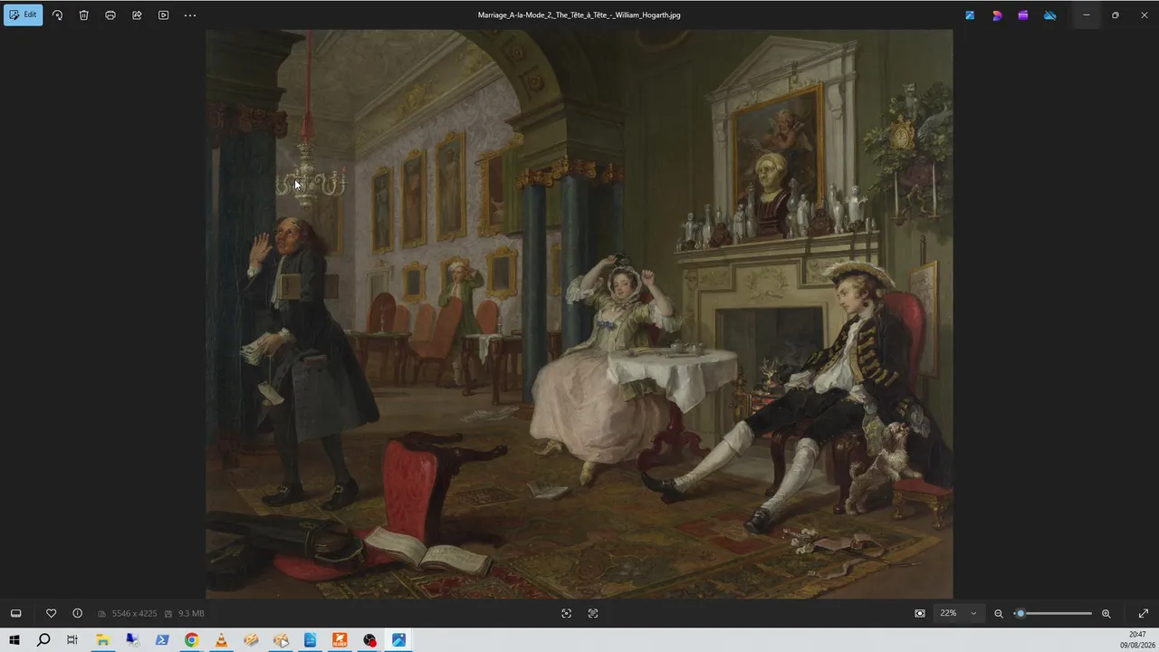Click the icon right of the scan text icon
Viewport: 1159px width, 652px height.
[593, 613]
